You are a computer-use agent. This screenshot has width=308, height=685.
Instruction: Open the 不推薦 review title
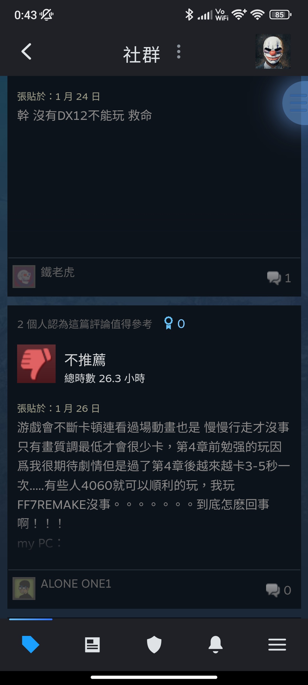tap(85, 360)
